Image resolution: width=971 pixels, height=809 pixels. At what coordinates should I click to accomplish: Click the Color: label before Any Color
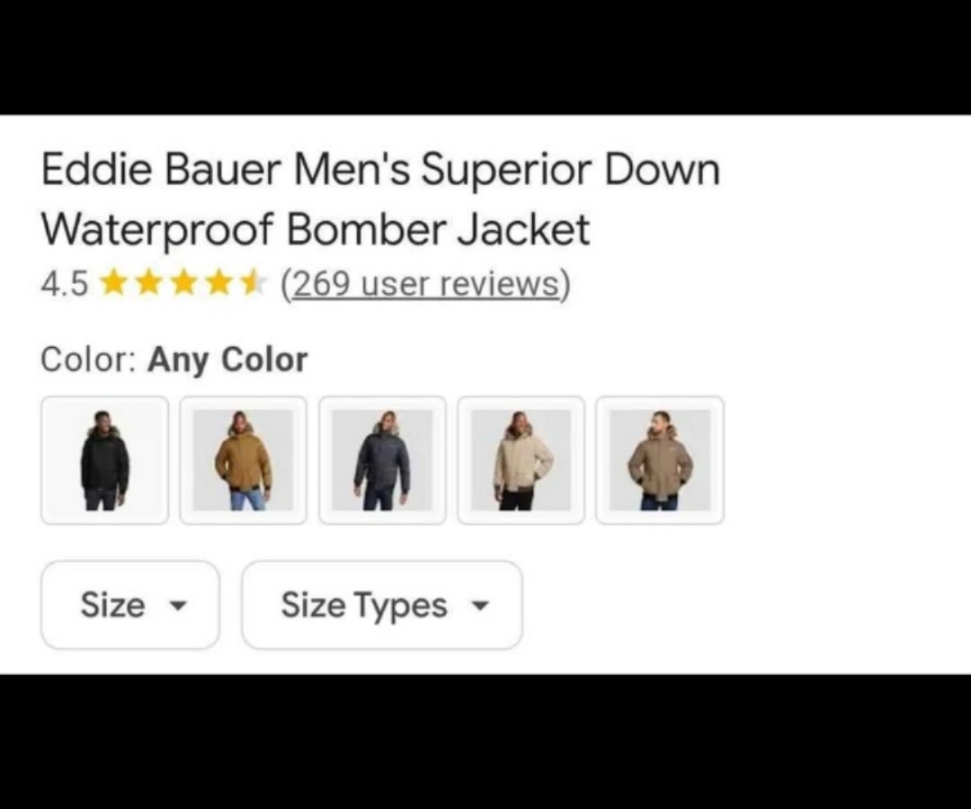pos(88,359)
